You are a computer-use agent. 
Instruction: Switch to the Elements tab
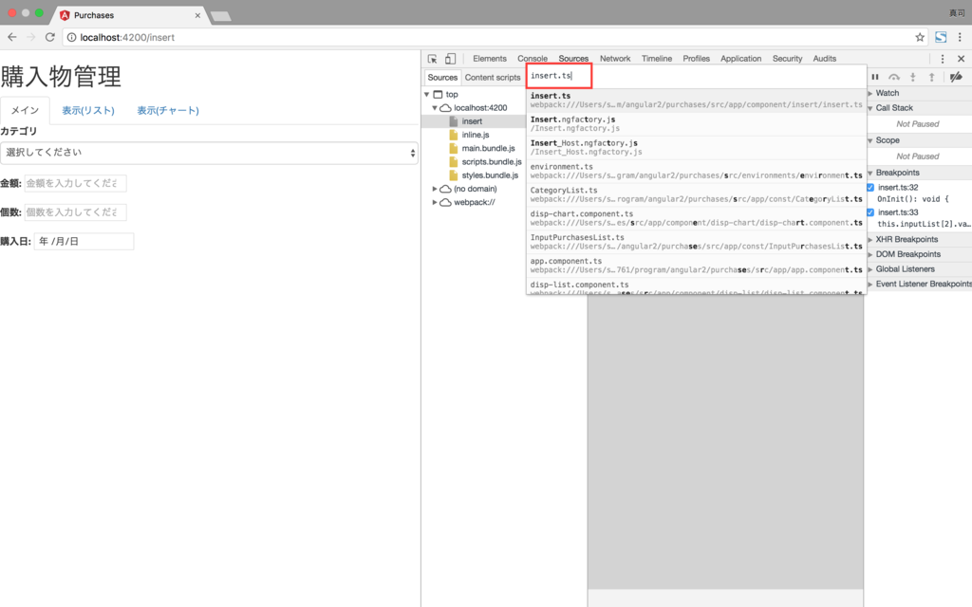point(490,59)
